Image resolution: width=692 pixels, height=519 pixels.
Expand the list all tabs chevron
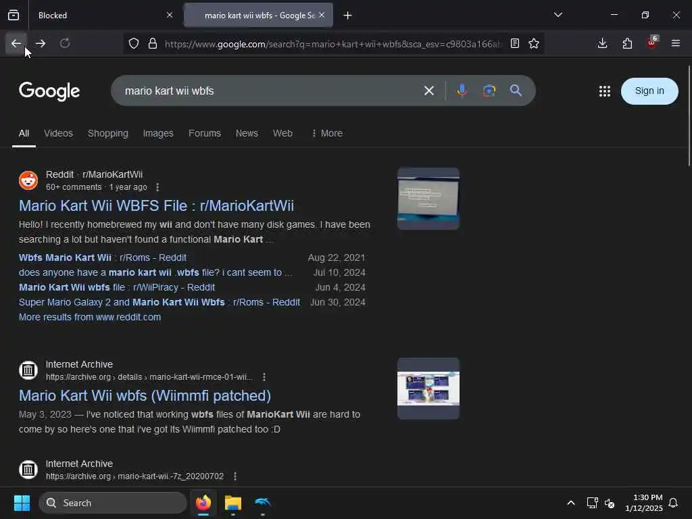pyautogui.click(x=558, y=15)
